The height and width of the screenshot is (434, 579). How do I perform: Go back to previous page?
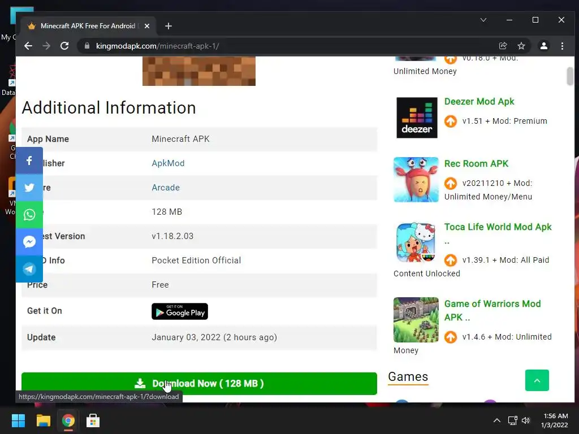[x=28, y=46]
